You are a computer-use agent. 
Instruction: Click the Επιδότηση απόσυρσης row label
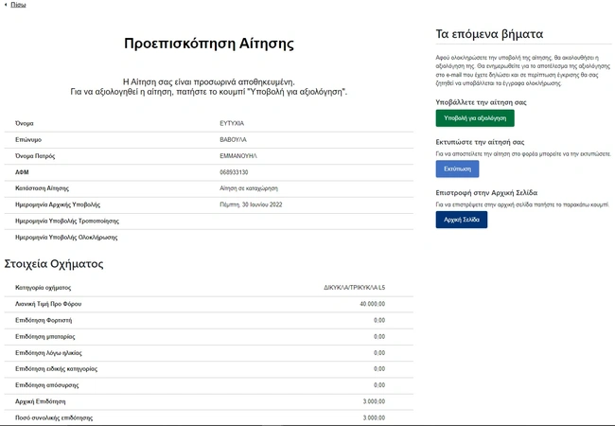tap(47, 384)
